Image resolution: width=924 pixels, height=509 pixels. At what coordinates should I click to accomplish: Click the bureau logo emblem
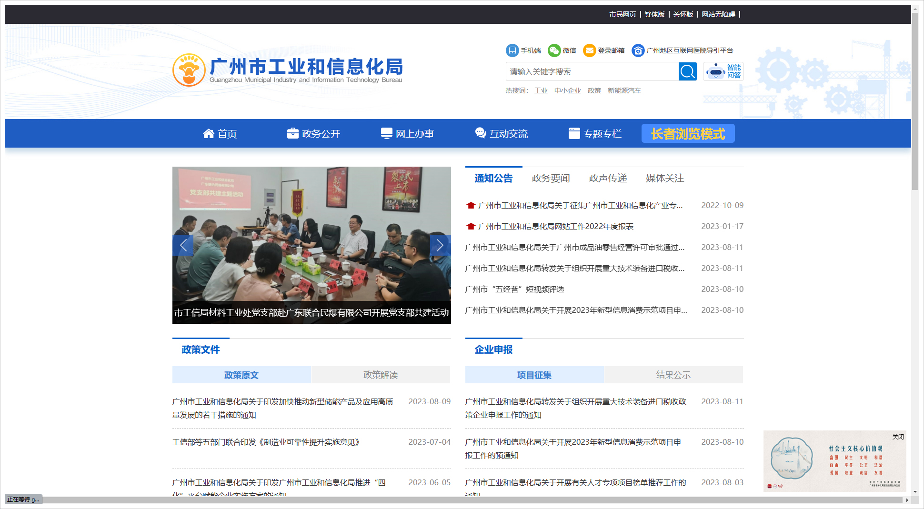(189, 70)
